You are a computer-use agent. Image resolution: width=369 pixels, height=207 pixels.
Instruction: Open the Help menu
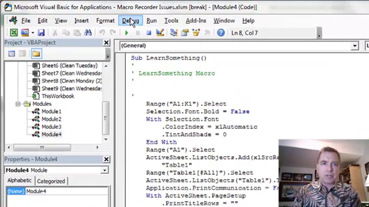(x=248, y=21)
